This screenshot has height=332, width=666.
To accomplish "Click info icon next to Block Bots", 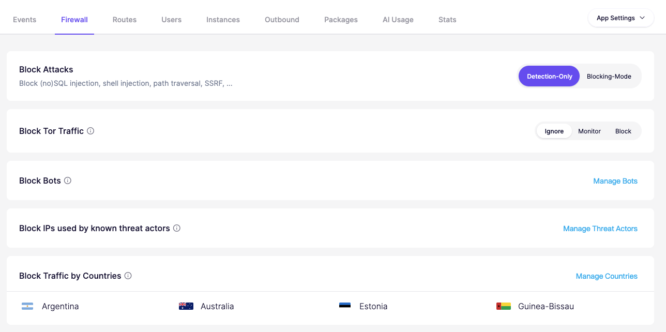I will [x=68, y=180].
